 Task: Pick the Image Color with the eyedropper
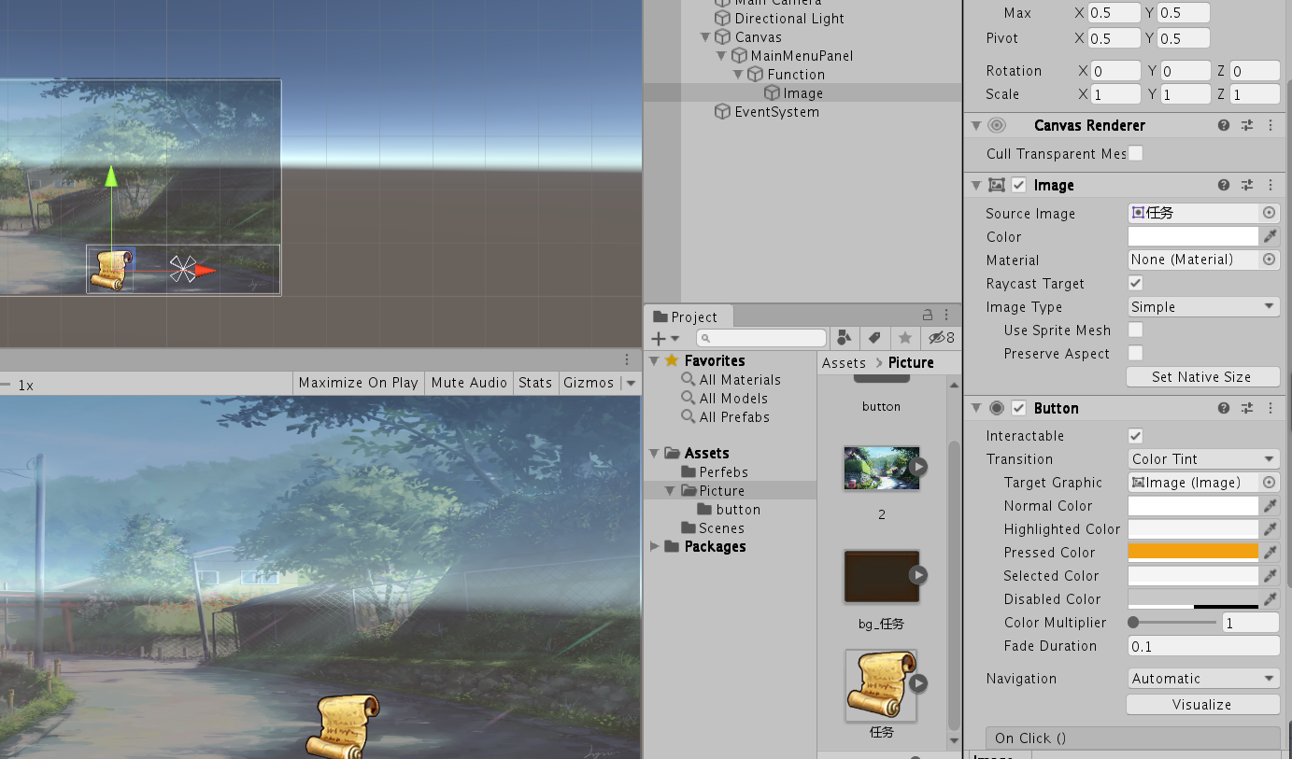click(1271, 237)
